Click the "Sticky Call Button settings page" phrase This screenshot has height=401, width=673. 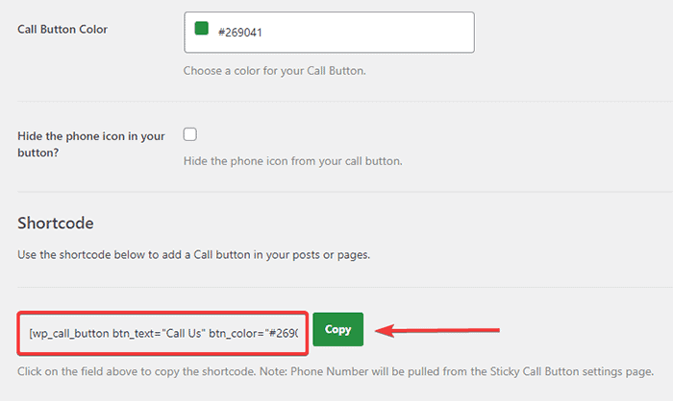point(567,370)
